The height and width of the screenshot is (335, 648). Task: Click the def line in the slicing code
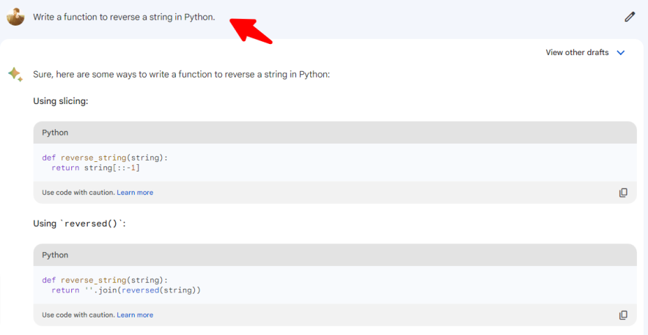105,158
